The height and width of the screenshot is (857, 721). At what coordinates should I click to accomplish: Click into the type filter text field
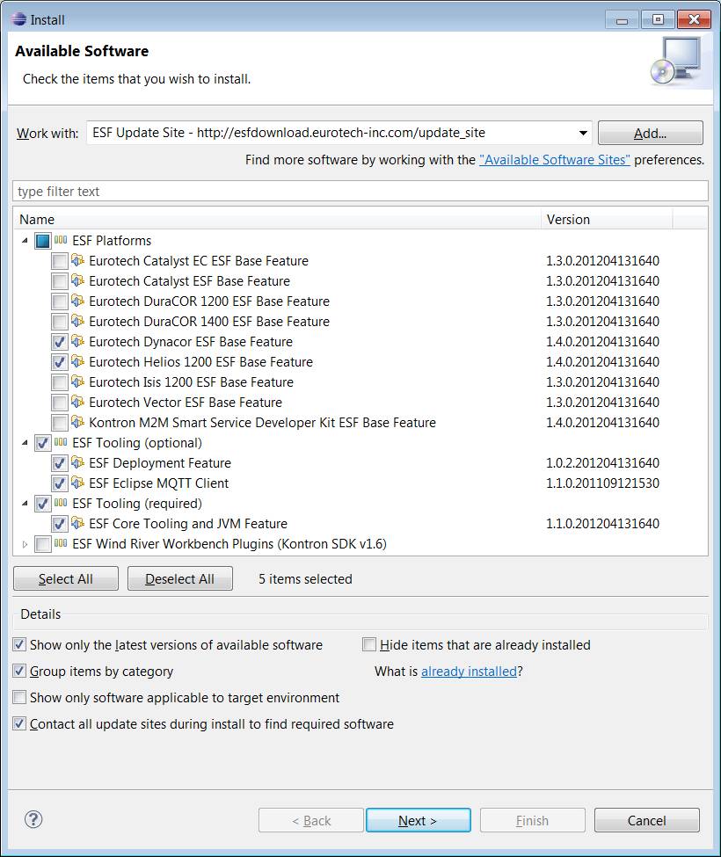pyautogui.click(x=360, y=192)
